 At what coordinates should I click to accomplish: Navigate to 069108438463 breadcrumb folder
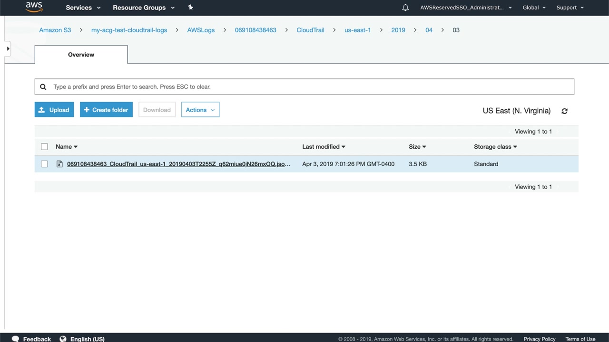[x=255, y=30]
